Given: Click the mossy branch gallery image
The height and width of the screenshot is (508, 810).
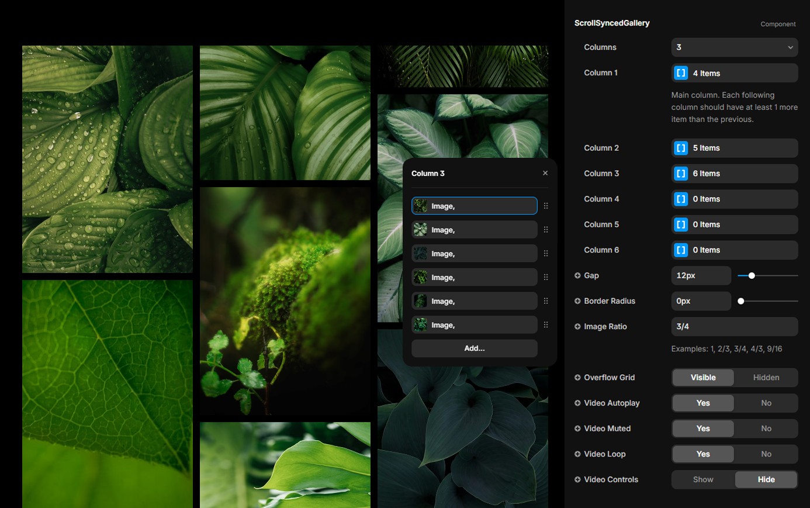Looking at the screenshot, I should click(285, 301).
